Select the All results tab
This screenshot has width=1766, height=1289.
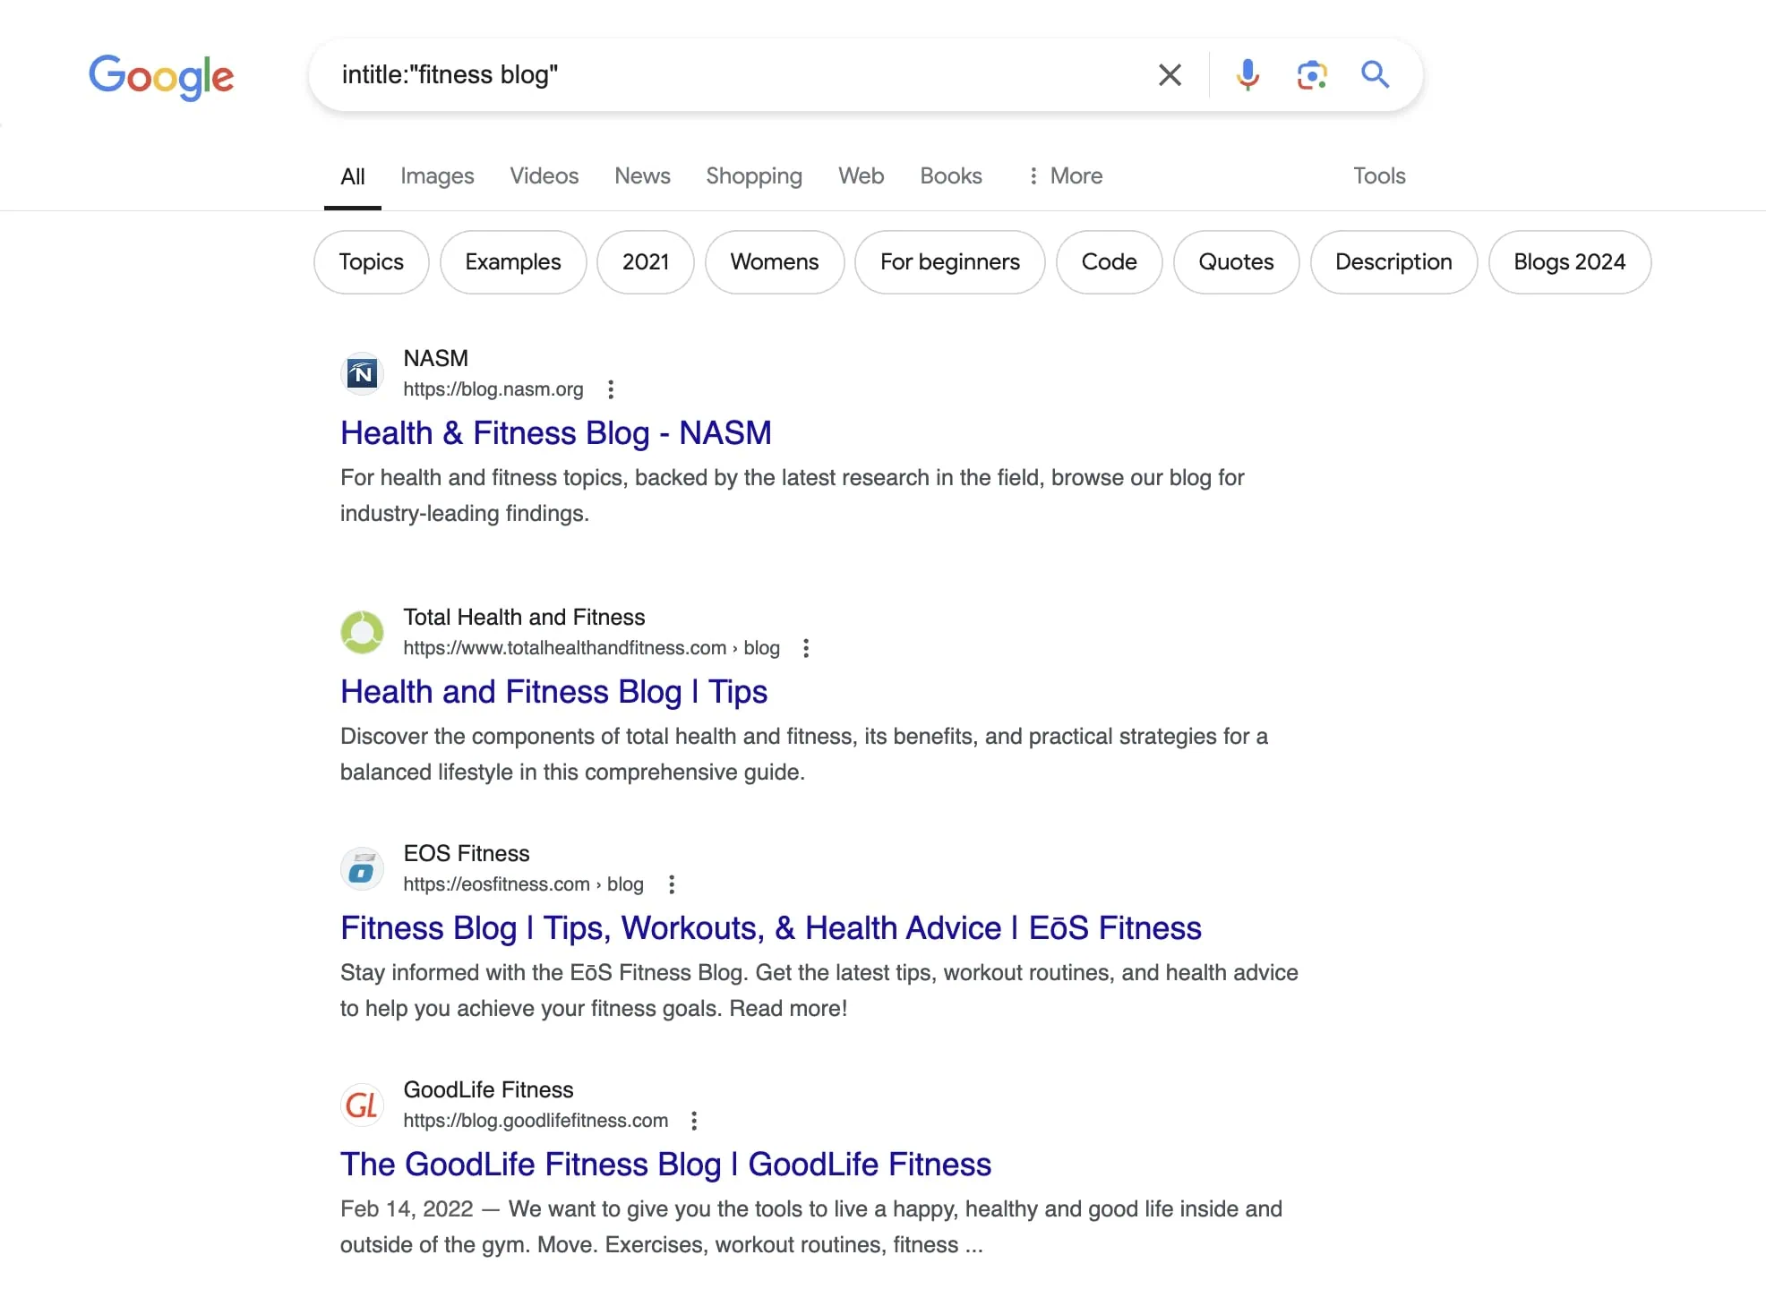click(353, 176)
